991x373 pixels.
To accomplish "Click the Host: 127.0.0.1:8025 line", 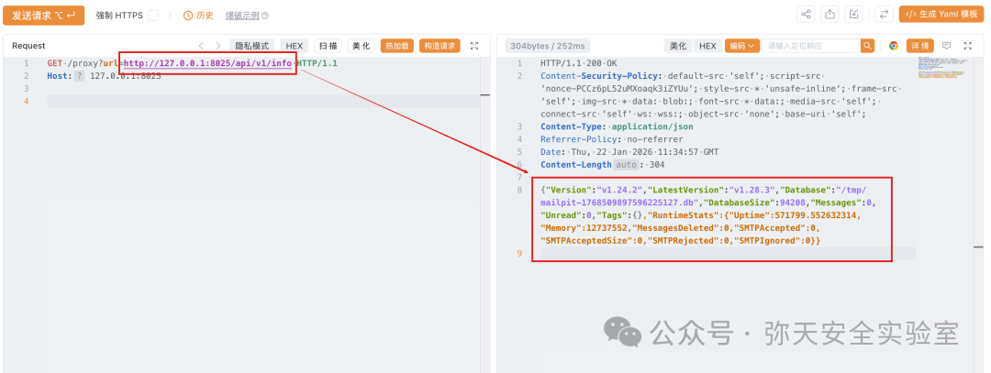I will coord(104,76).
